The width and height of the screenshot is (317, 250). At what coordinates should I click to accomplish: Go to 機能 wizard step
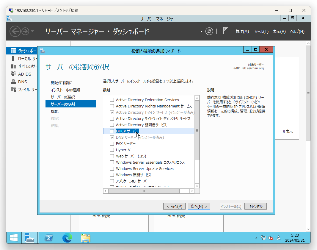(x=55, y=112)
